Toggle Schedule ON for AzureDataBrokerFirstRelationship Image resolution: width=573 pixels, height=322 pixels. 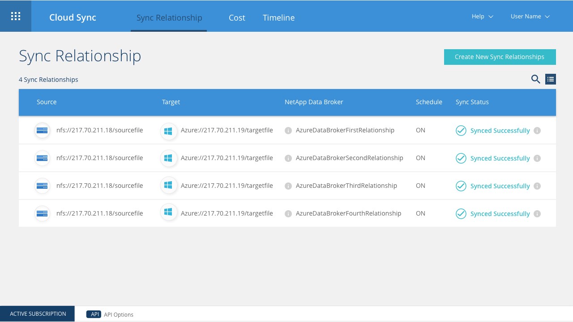pyautogui.click(x=420, y=131)
